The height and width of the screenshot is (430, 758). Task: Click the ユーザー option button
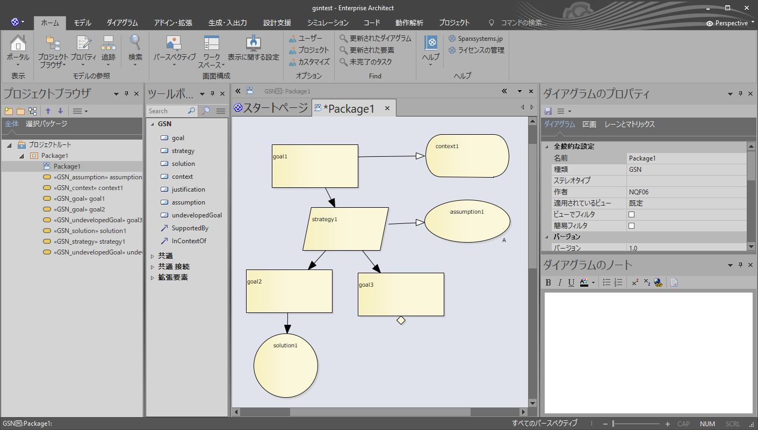305,38
